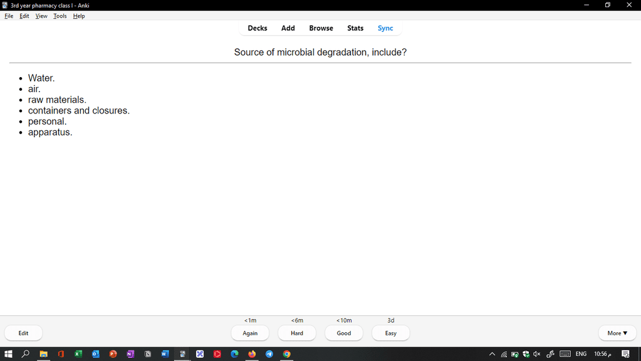Open the Add card dialog
This screenshot has width=641, height=361.
pyautogui.click(x=288, y=28)
